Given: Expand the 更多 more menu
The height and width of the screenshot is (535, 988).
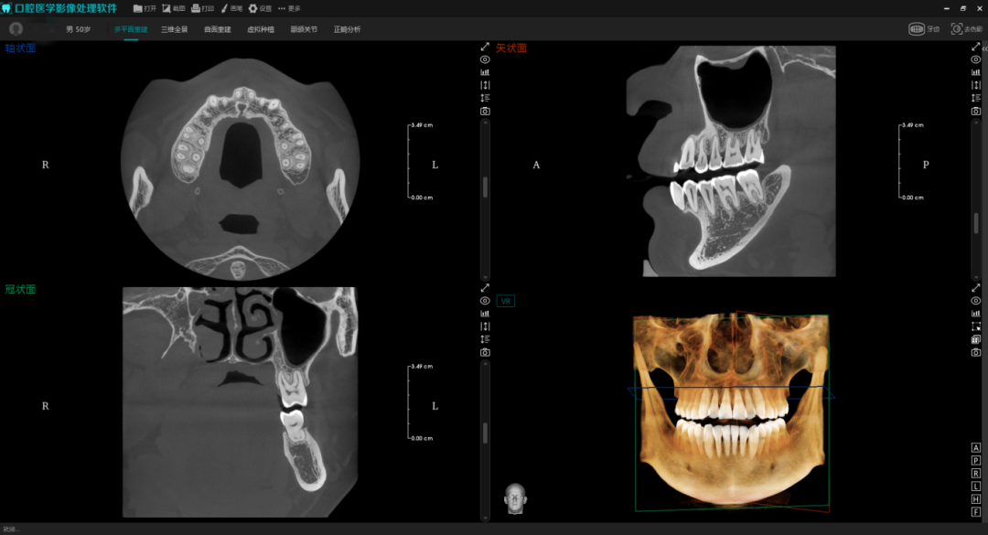Looking at the screenshot, I should (289, 8).
